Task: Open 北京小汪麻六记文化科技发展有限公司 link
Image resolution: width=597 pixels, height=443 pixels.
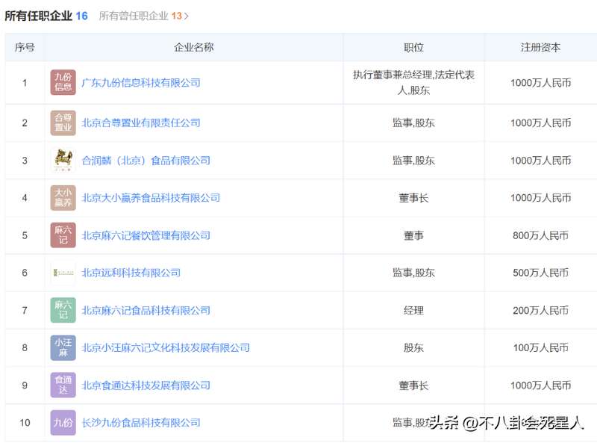Action: (166, 347)
